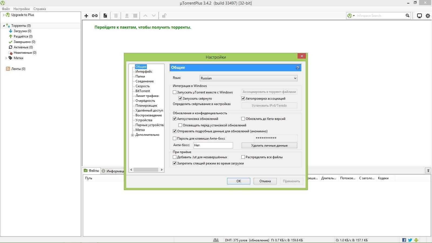The width and height of the screenshot is (432, 243).
Task: Expand the Метки tree node
Action: (6, 58)
